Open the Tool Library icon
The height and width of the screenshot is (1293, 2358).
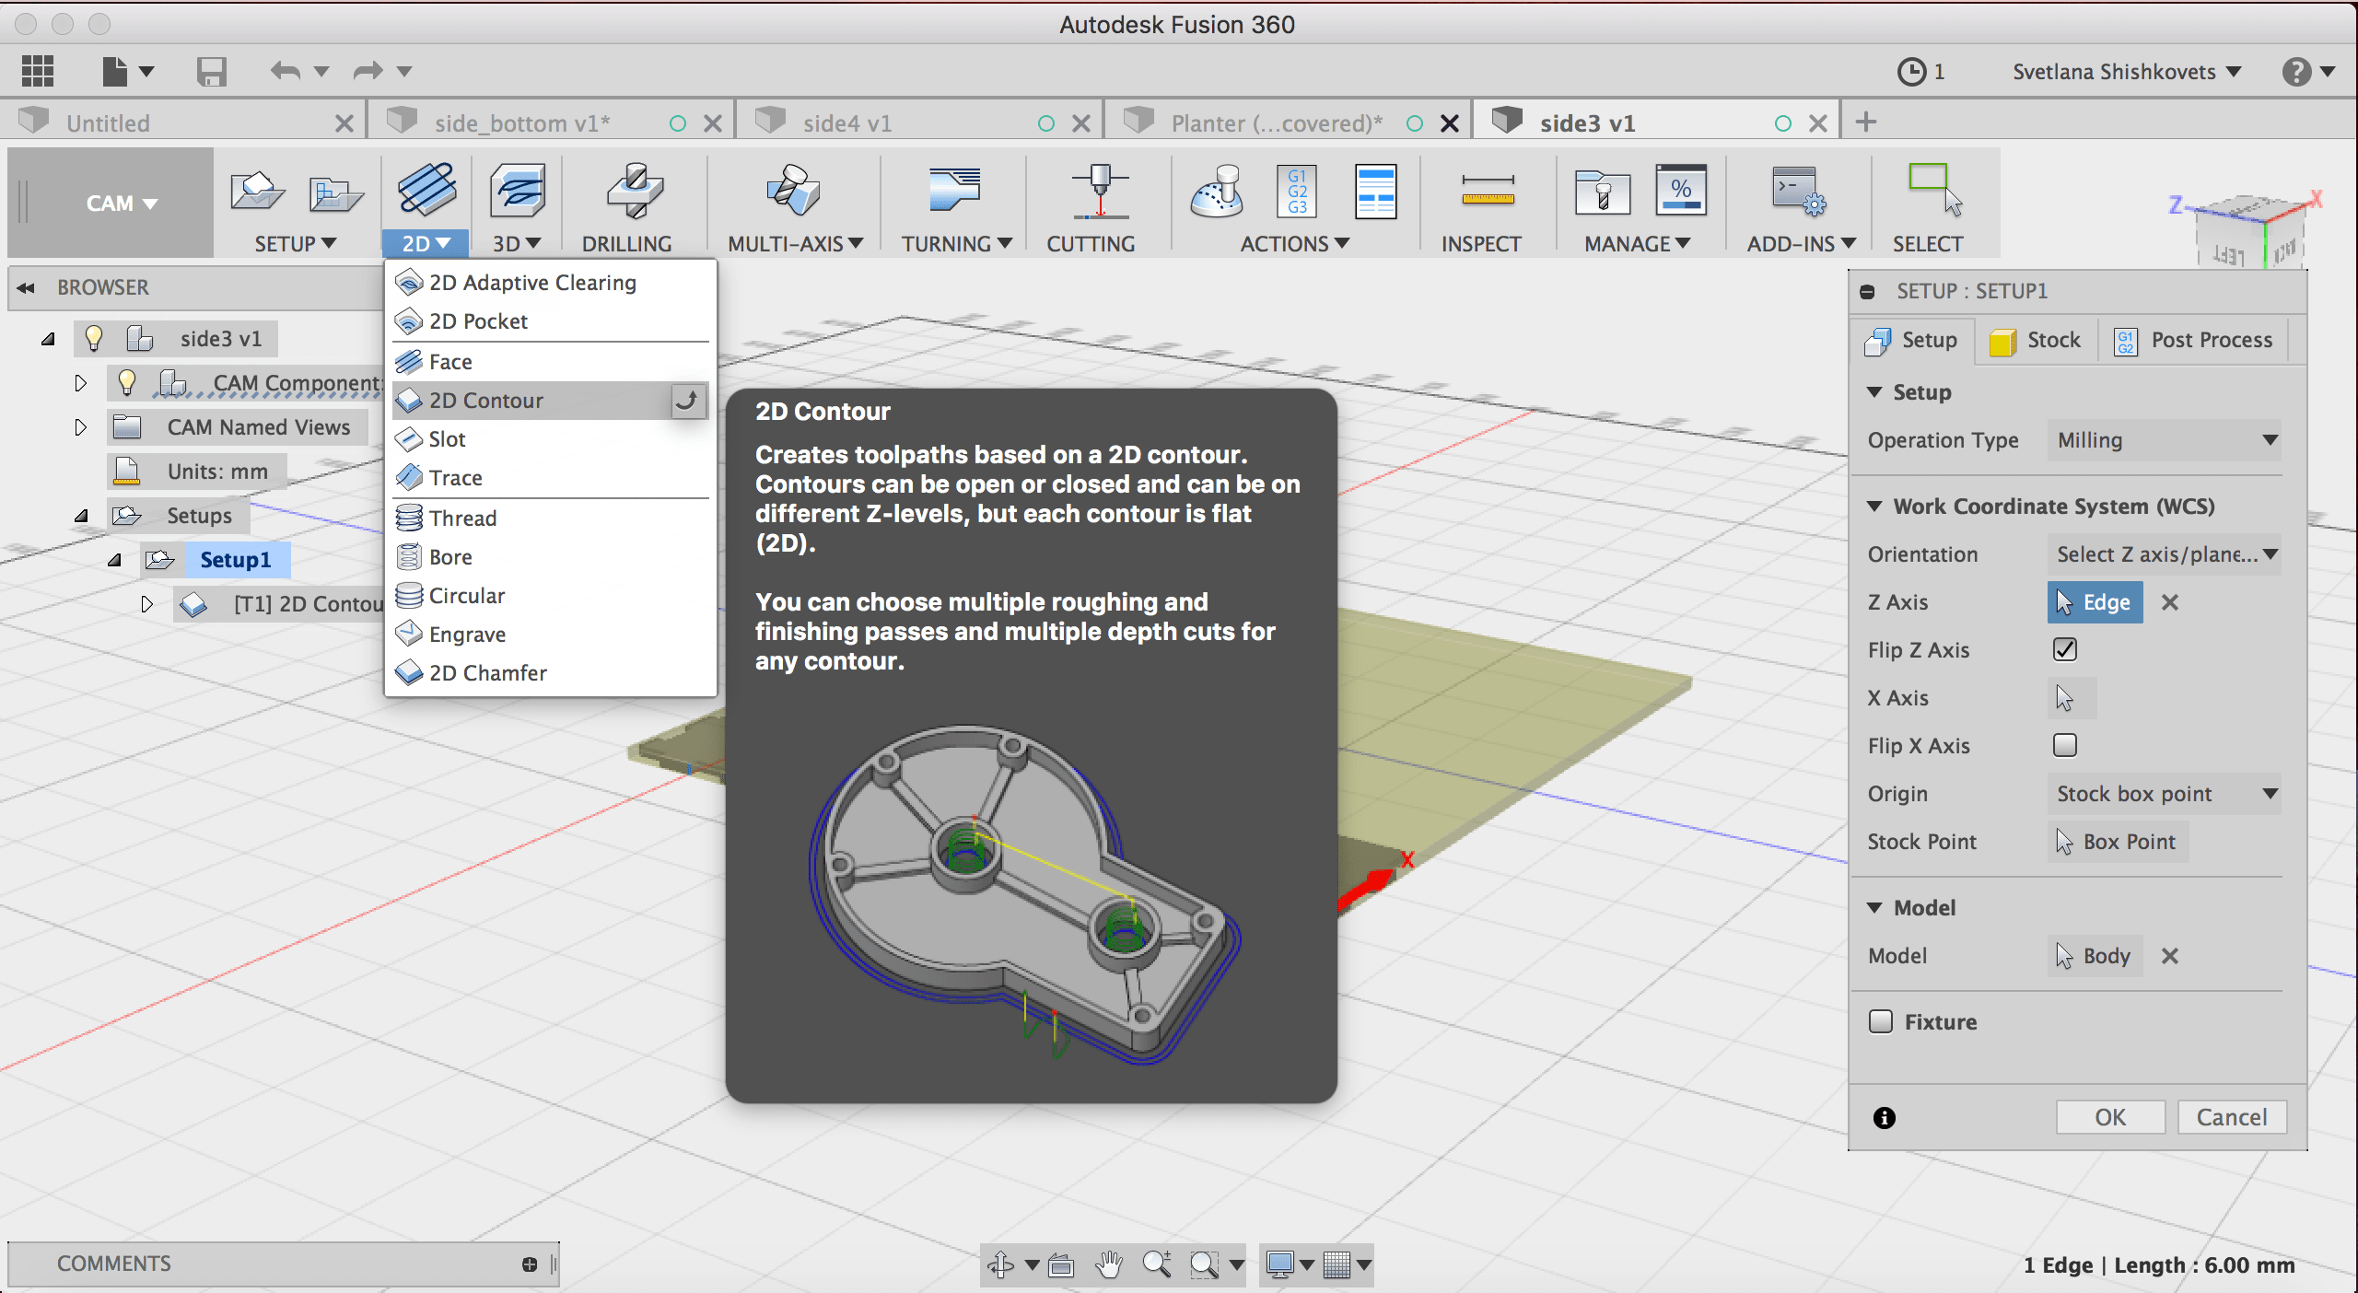tap(1603, 192)
